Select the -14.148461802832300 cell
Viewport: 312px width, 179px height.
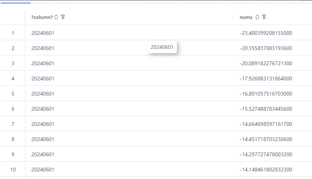266,170
